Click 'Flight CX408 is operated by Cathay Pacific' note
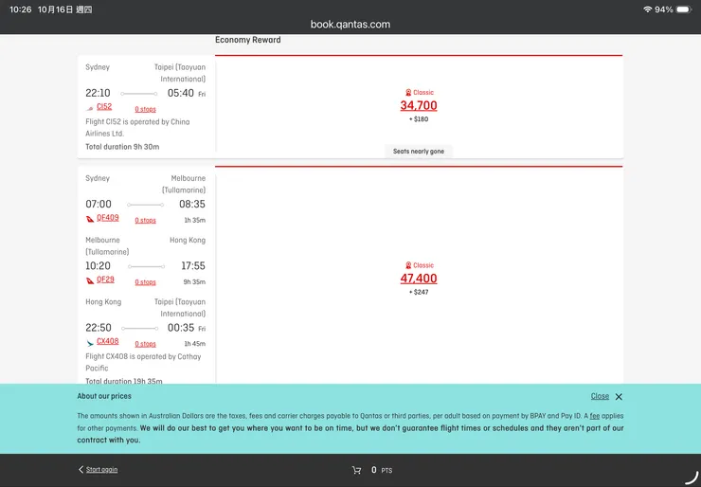Screen dimensions: 701x487 [143, 362]
